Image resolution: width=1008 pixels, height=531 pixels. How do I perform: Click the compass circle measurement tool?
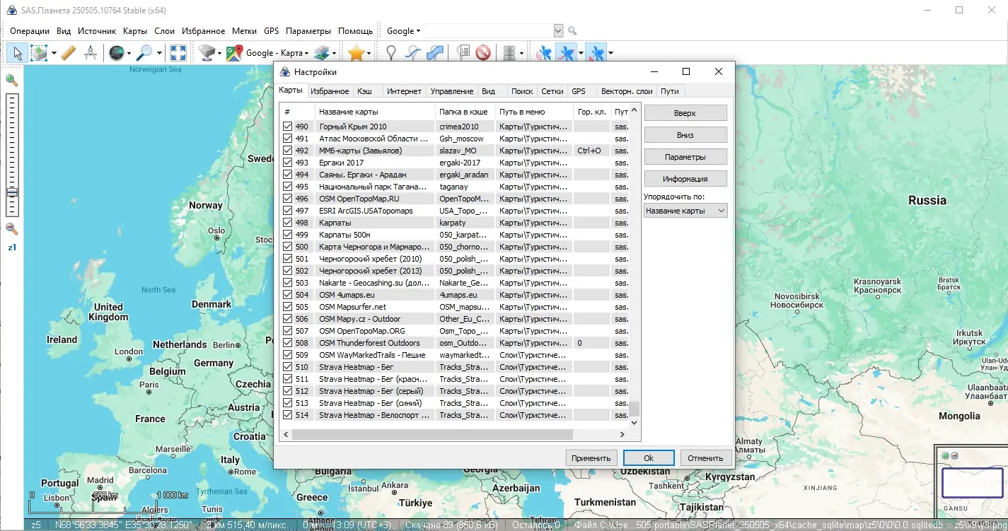coord(91,53)
